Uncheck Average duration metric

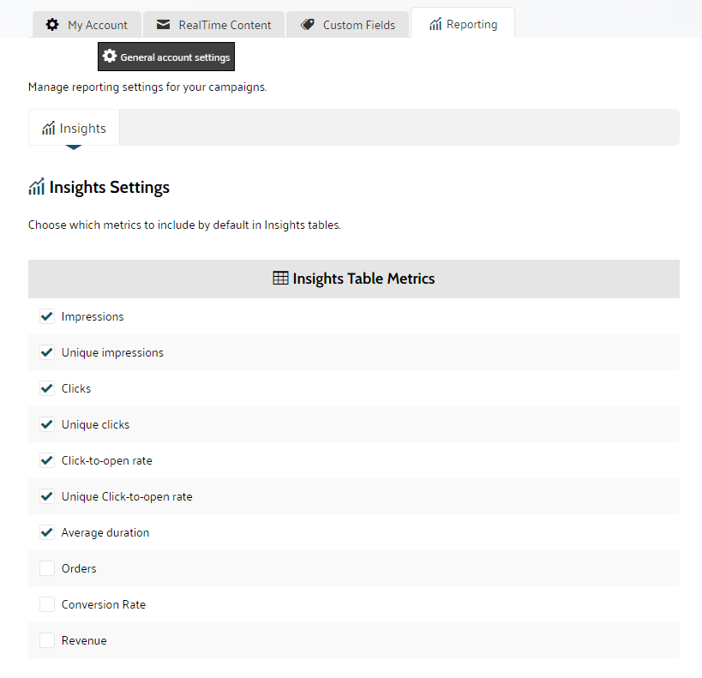(x=47, y=533)
